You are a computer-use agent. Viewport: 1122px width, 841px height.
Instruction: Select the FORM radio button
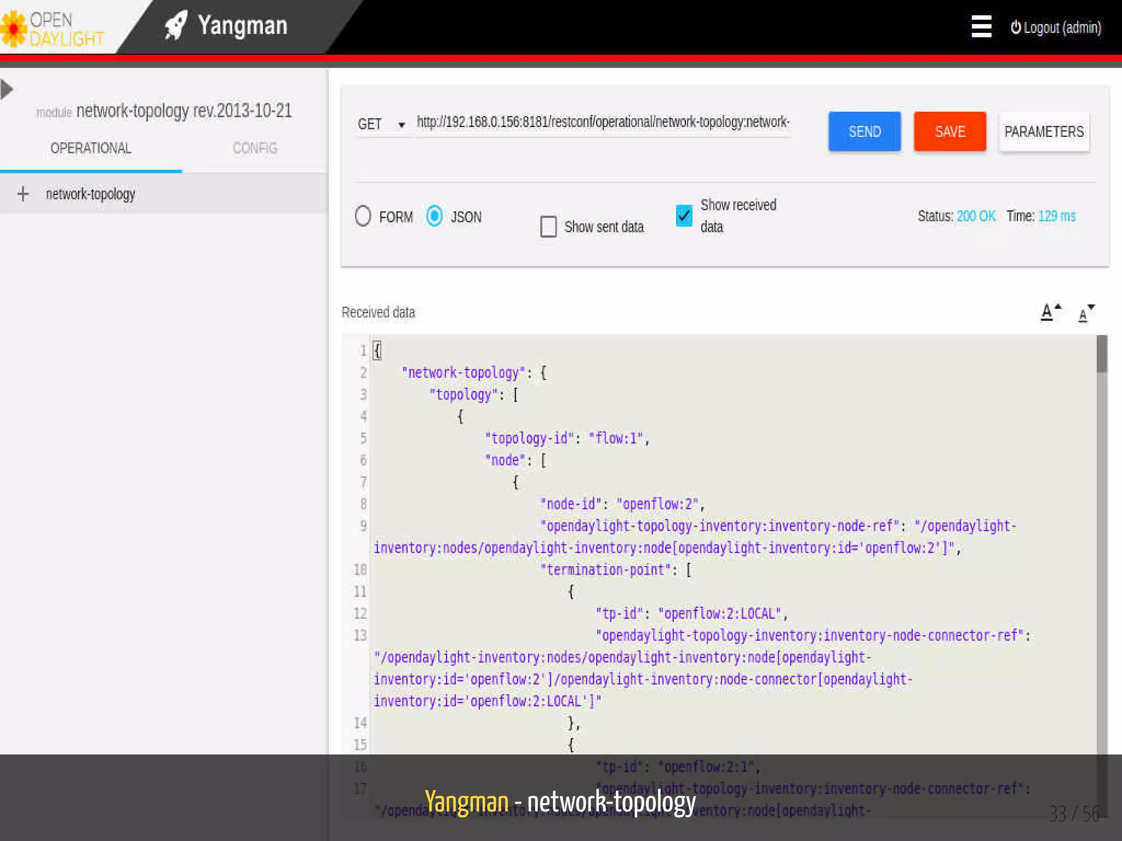click(x=363, y=216)
